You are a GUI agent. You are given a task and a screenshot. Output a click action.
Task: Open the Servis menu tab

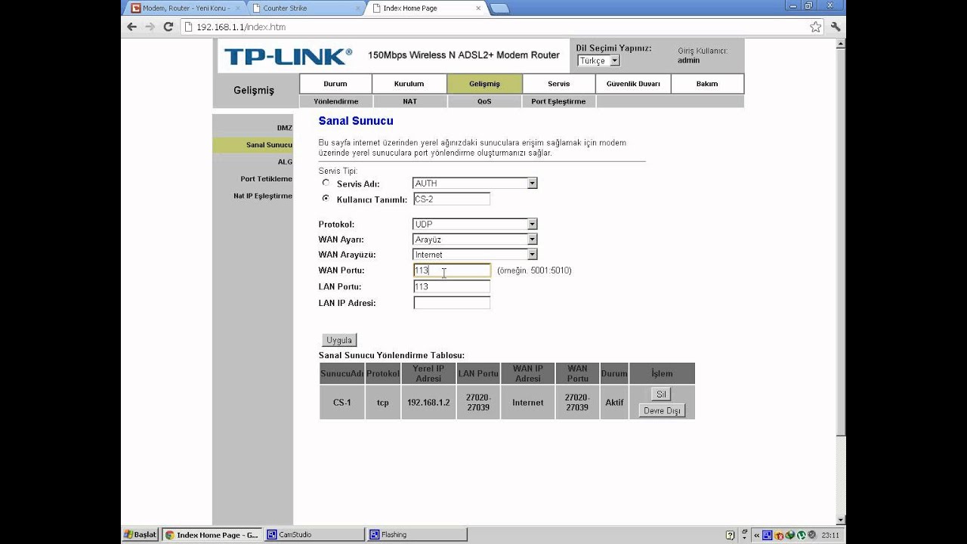point(559,84)
